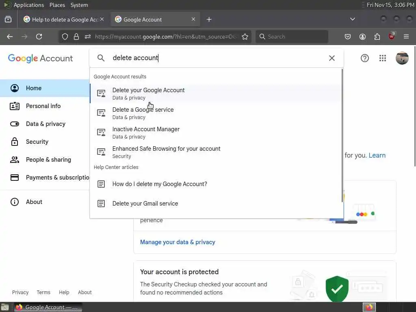The width and height of the screenshot is (416, 312).
Task: Open the site permissions icon in address bar
Action: point(88,37)
